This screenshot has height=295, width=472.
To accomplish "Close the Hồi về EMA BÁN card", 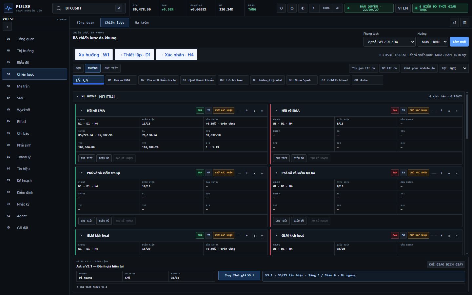I will pos(457,111).
